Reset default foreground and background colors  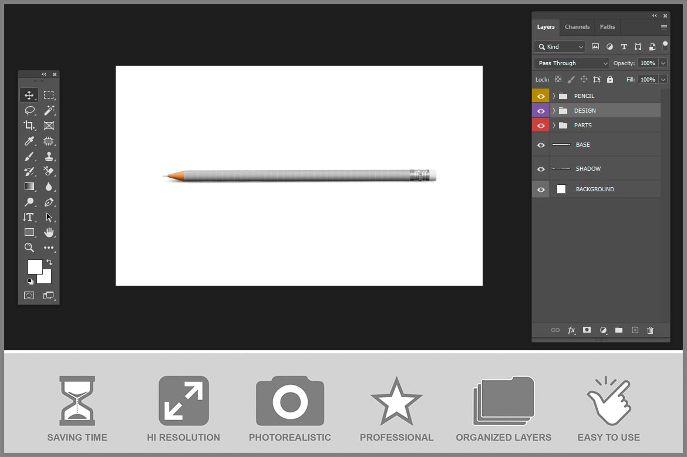pyautogui.click(x=30, y=282)
